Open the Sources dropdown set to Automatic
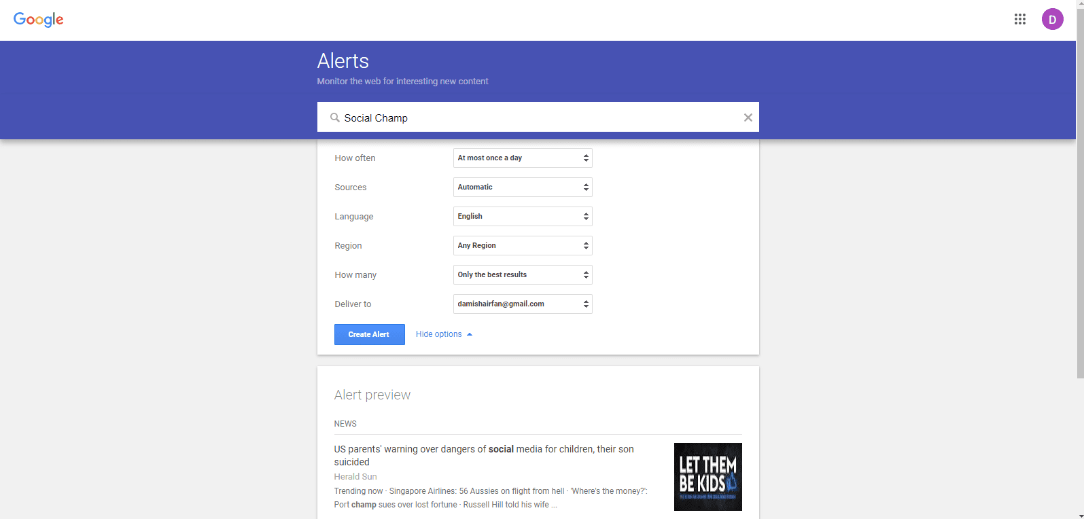This screenshot has height=519, width=1084. pos(523,187)
